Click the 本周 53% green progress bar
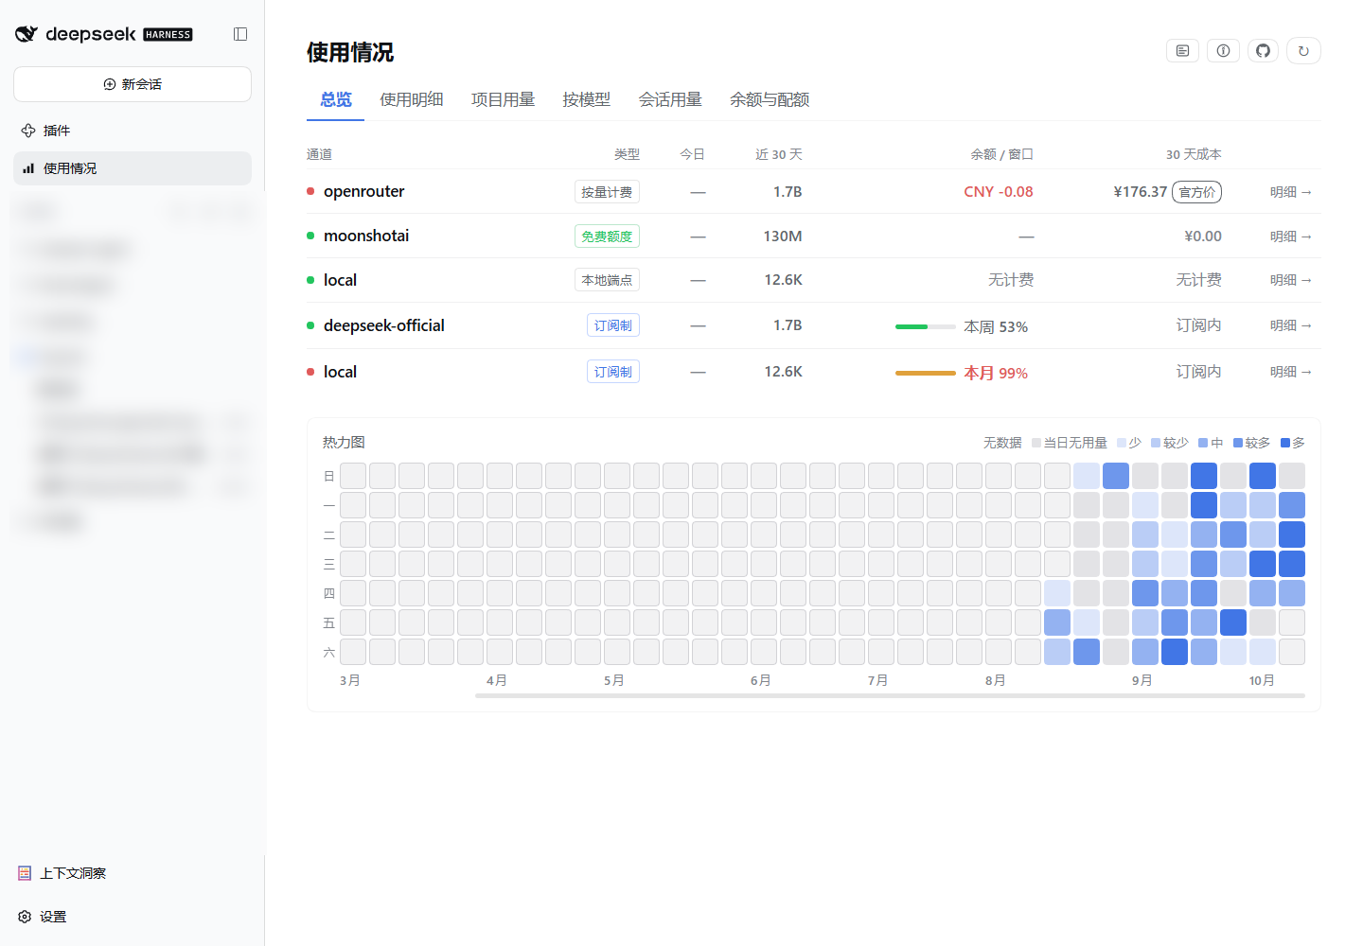Image resolution: width=1363 pixels, height=946 pixels. click(x=926, y=326)
